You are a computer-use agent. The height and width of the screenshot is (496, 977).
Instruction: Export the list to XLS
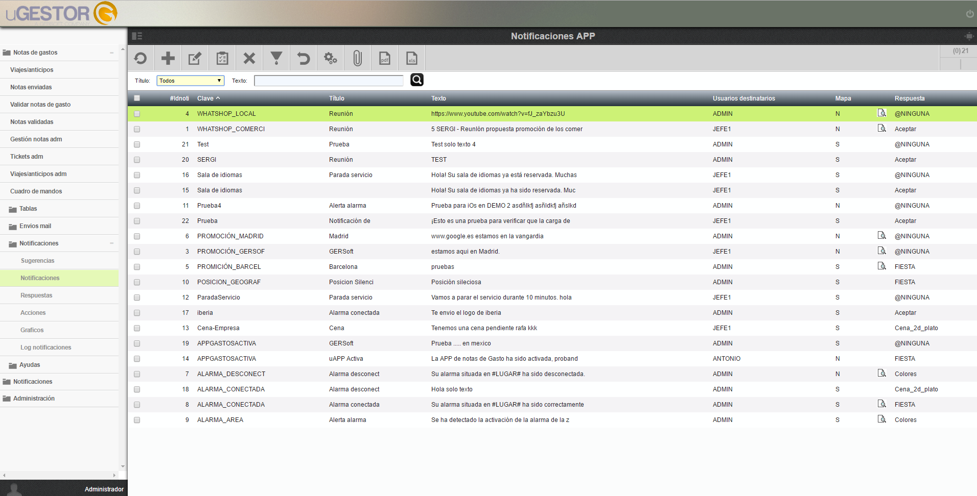(x=412, y=58)
